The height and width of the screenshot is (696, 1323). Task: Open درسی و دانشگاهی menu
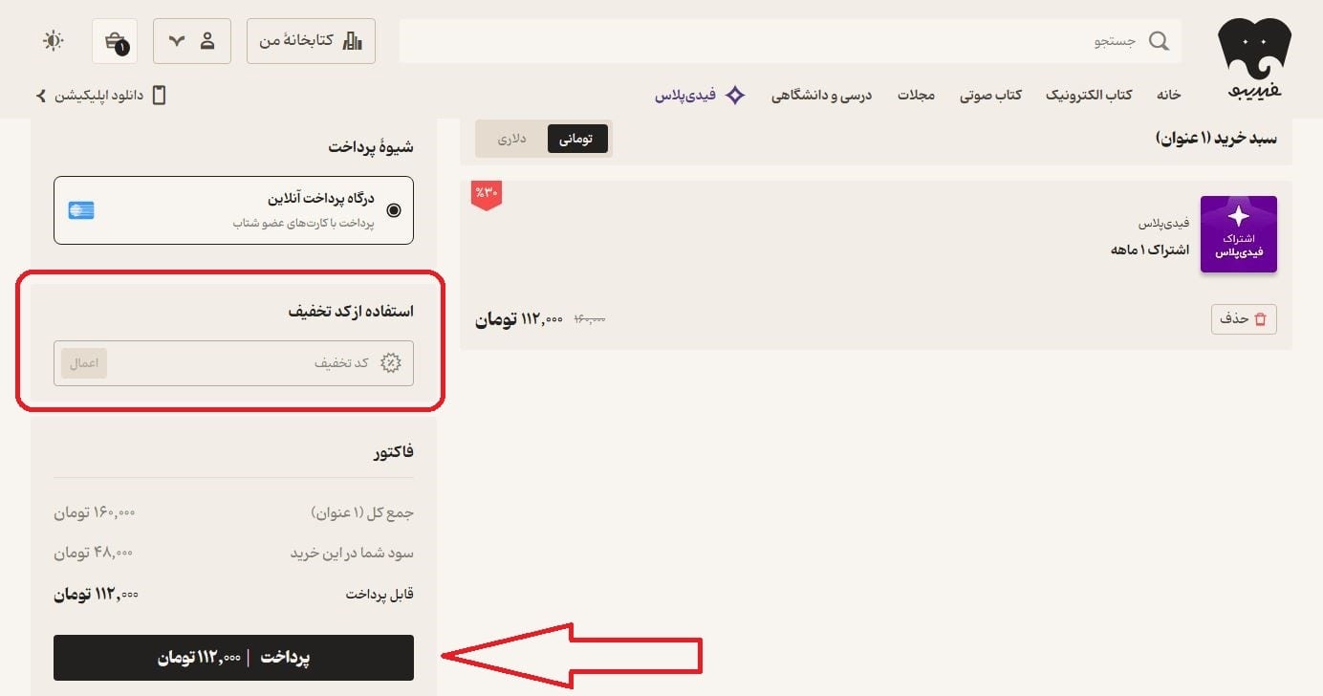click(822, 95)
